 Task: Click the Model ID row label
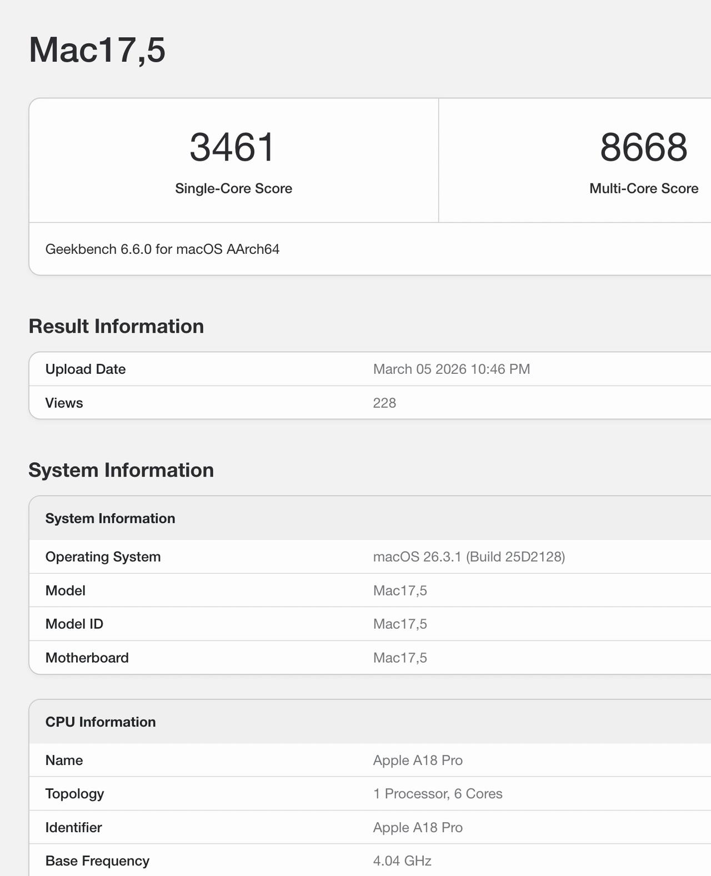(x=74, y=624)
